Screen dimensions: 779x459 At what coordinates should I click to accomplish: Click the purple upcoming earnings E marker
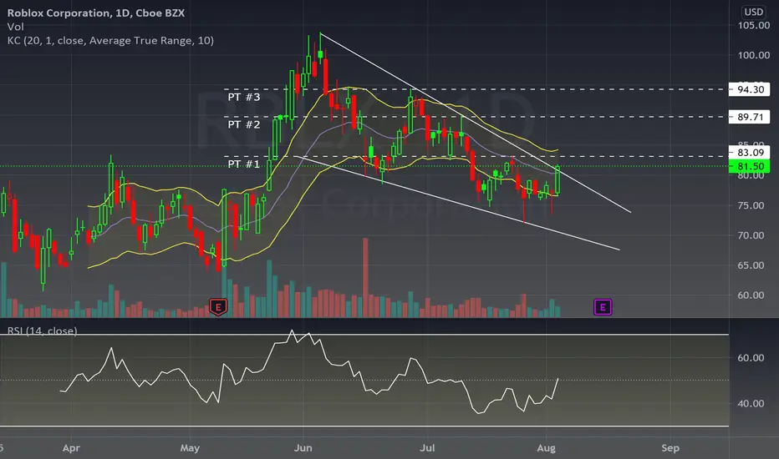click(603, 307)
